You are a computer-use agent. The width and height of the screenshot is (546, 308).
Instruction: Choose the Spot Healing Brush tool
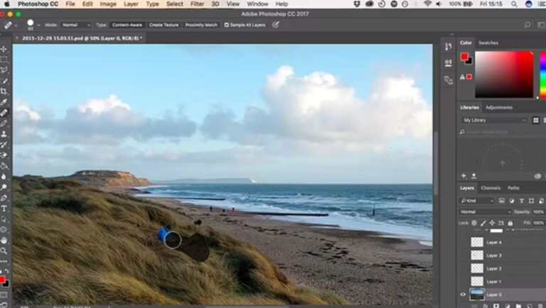(x=4, y=112)
